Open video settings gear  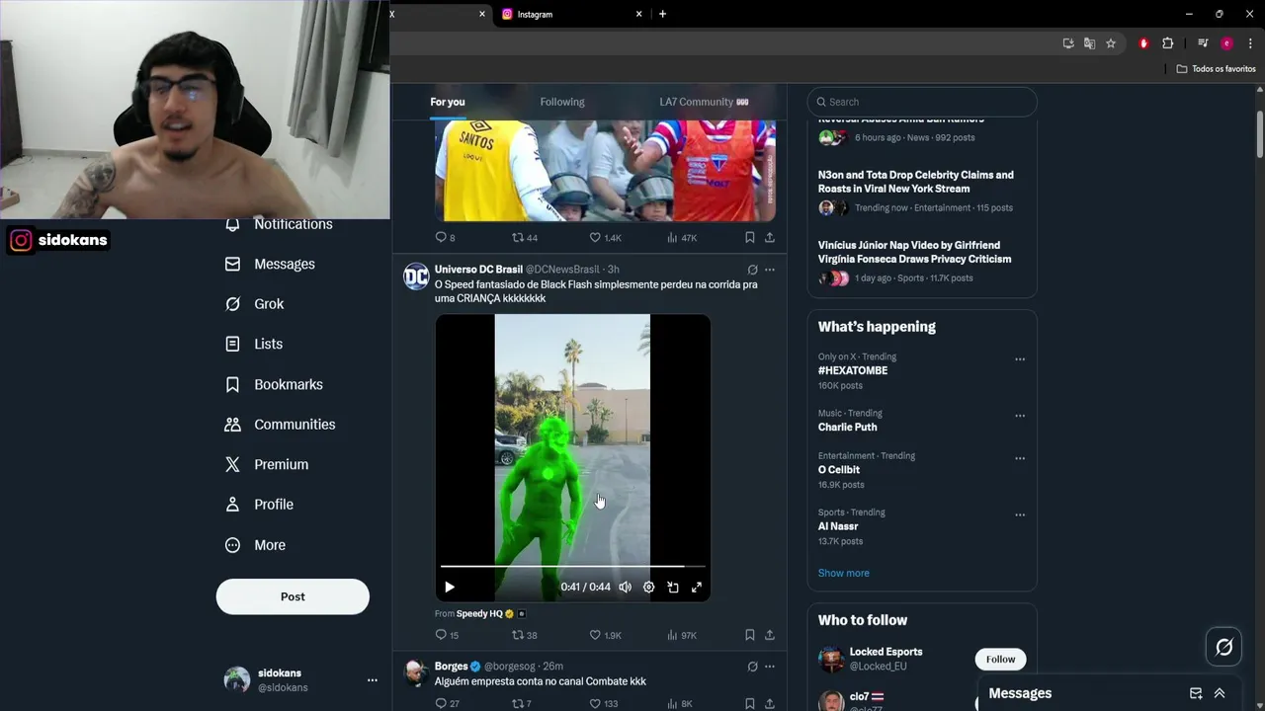[648, 587]
